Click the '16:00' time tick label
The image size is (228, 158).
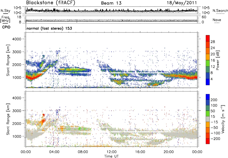click(x=140, y=152)
